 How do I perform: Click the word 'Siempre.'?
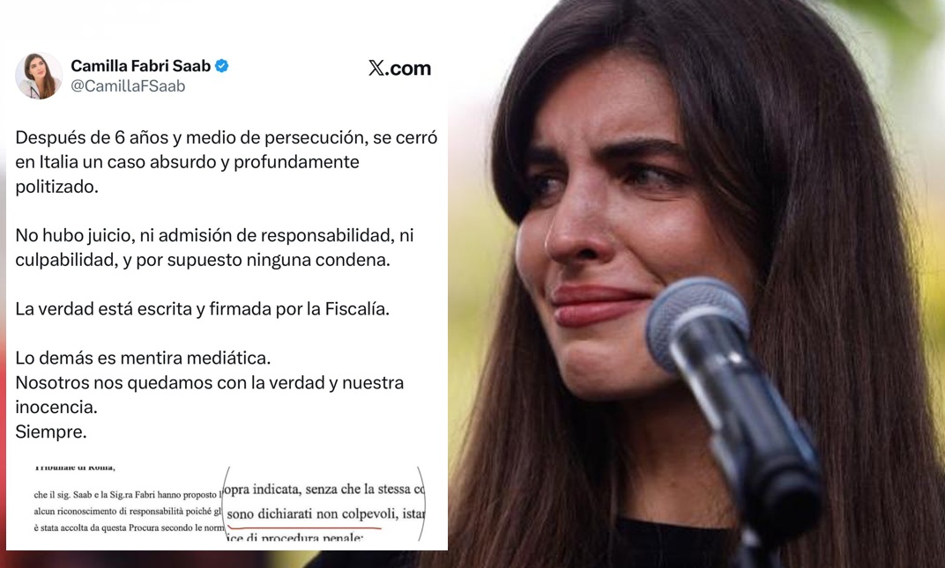[x=50, y=432]
